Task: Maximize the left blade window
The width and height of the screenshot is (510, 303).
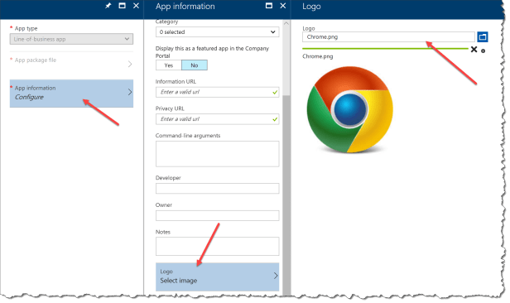Action: tap(122, 6)
